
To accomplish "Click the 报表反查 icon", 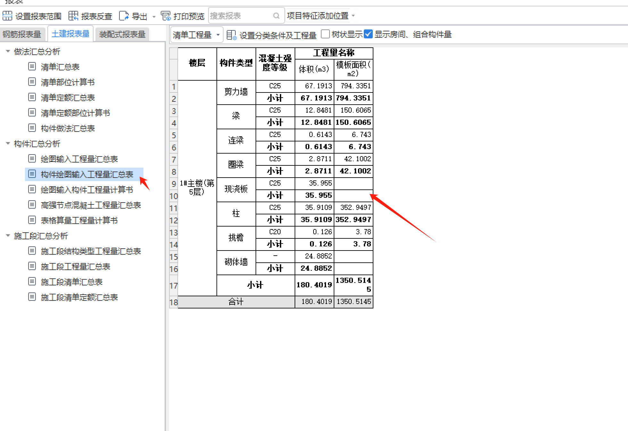I will pos(73,16).
